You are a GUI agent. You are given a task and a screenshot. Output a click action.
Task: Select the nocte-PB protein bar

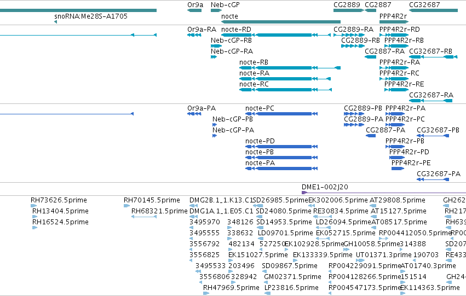pos(281,158)
